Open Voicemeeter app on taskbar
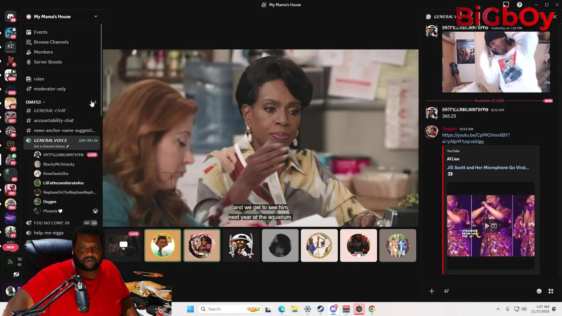The width and height of the screenshot is (562, 316). [x=346, y=309]
